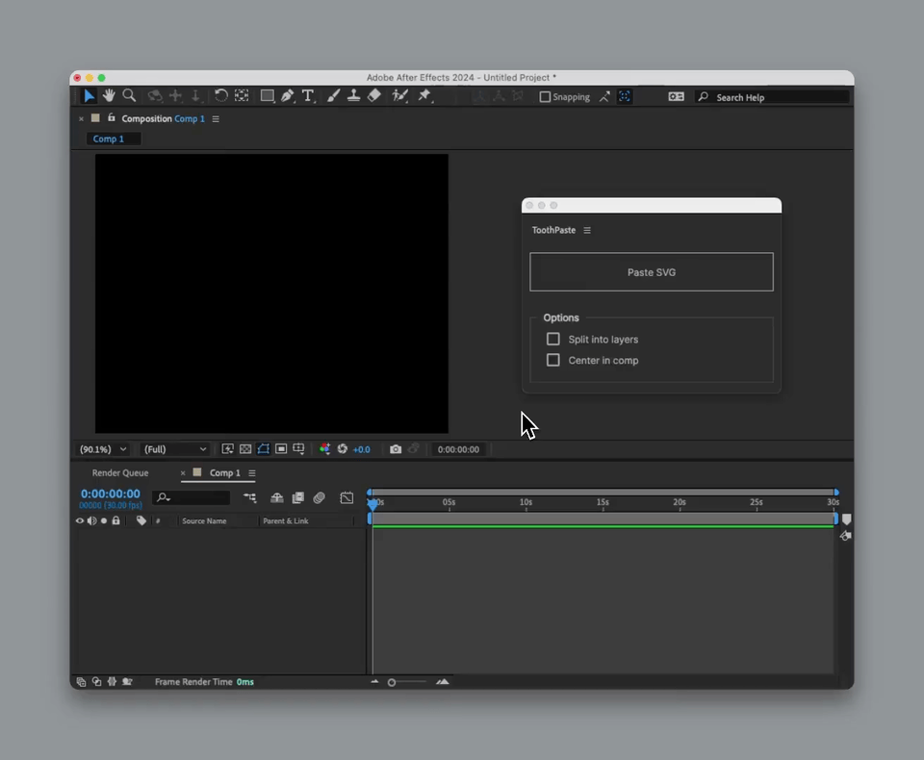The height and width of the screenshot is (760, 924).
Task: Toggle transparency grid in the composition viewer
Action: 244,448
